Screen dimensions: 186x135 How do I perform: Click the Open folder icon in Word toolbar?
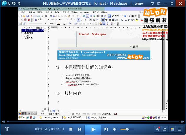pyautogui.click(x=24, y=16)
